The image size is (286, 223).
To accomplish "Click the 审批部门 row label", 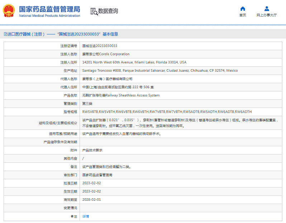I will coord(70,175).
